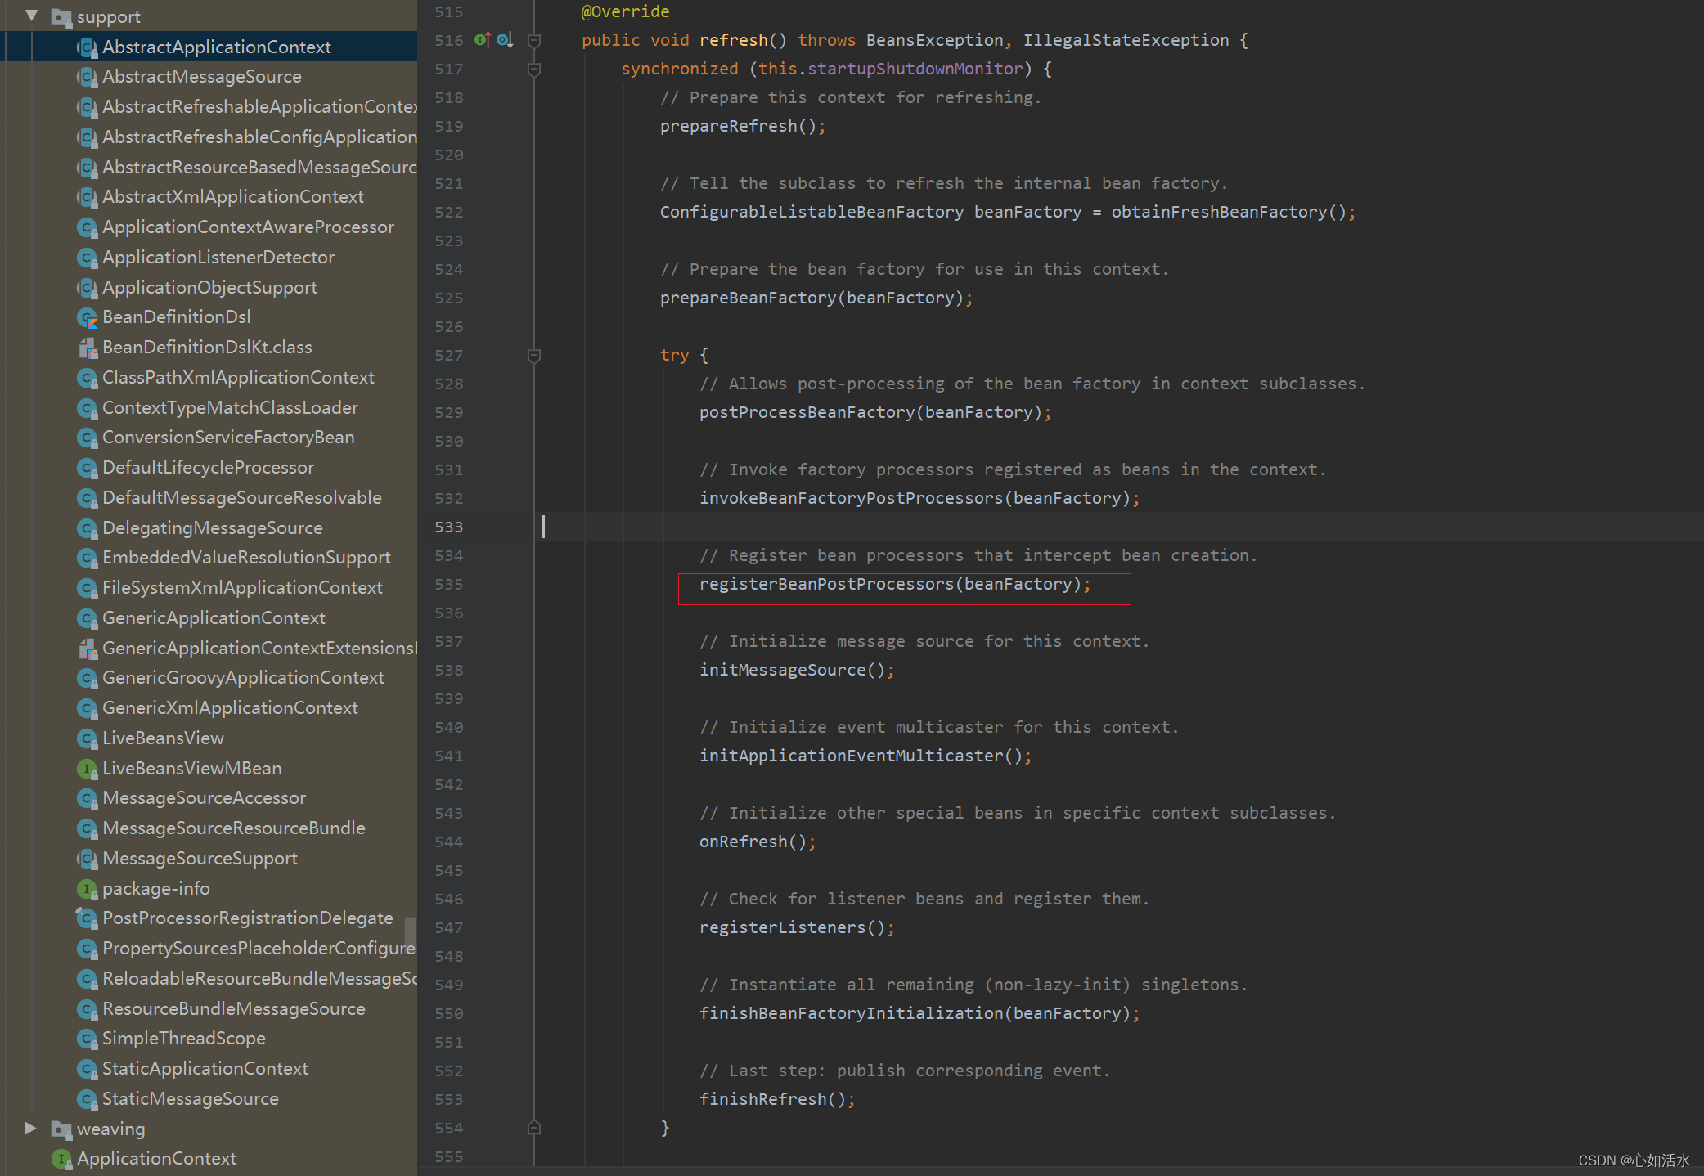Fold the synchronized block at line 517
This screenshot has height=1176, width=1704.
coord(534,70)
